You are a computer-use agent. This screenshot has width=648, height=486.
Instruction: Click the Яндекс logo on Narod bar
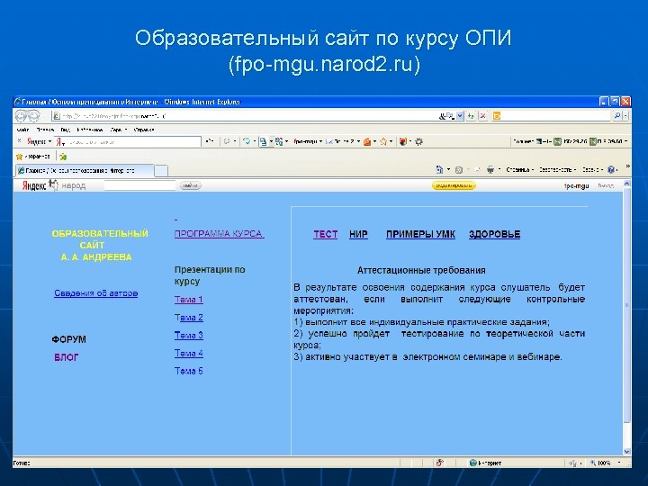pos(34,185)
